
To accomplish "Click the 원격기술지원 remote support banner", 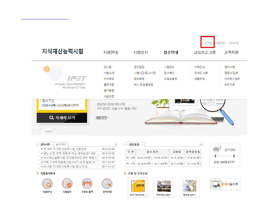I will [225, 184].
